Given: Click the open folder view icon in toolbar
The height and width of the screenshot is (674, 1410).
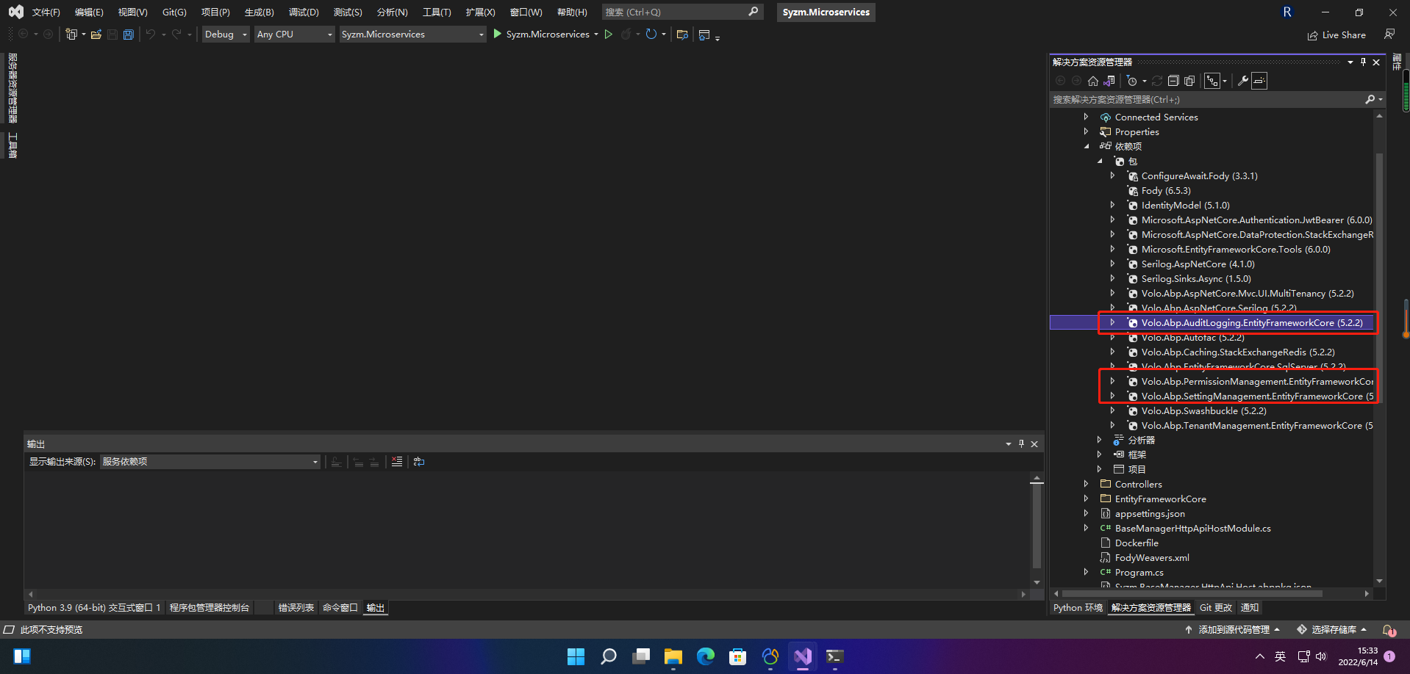Looking at the screenshot, I should click(682, 35).
